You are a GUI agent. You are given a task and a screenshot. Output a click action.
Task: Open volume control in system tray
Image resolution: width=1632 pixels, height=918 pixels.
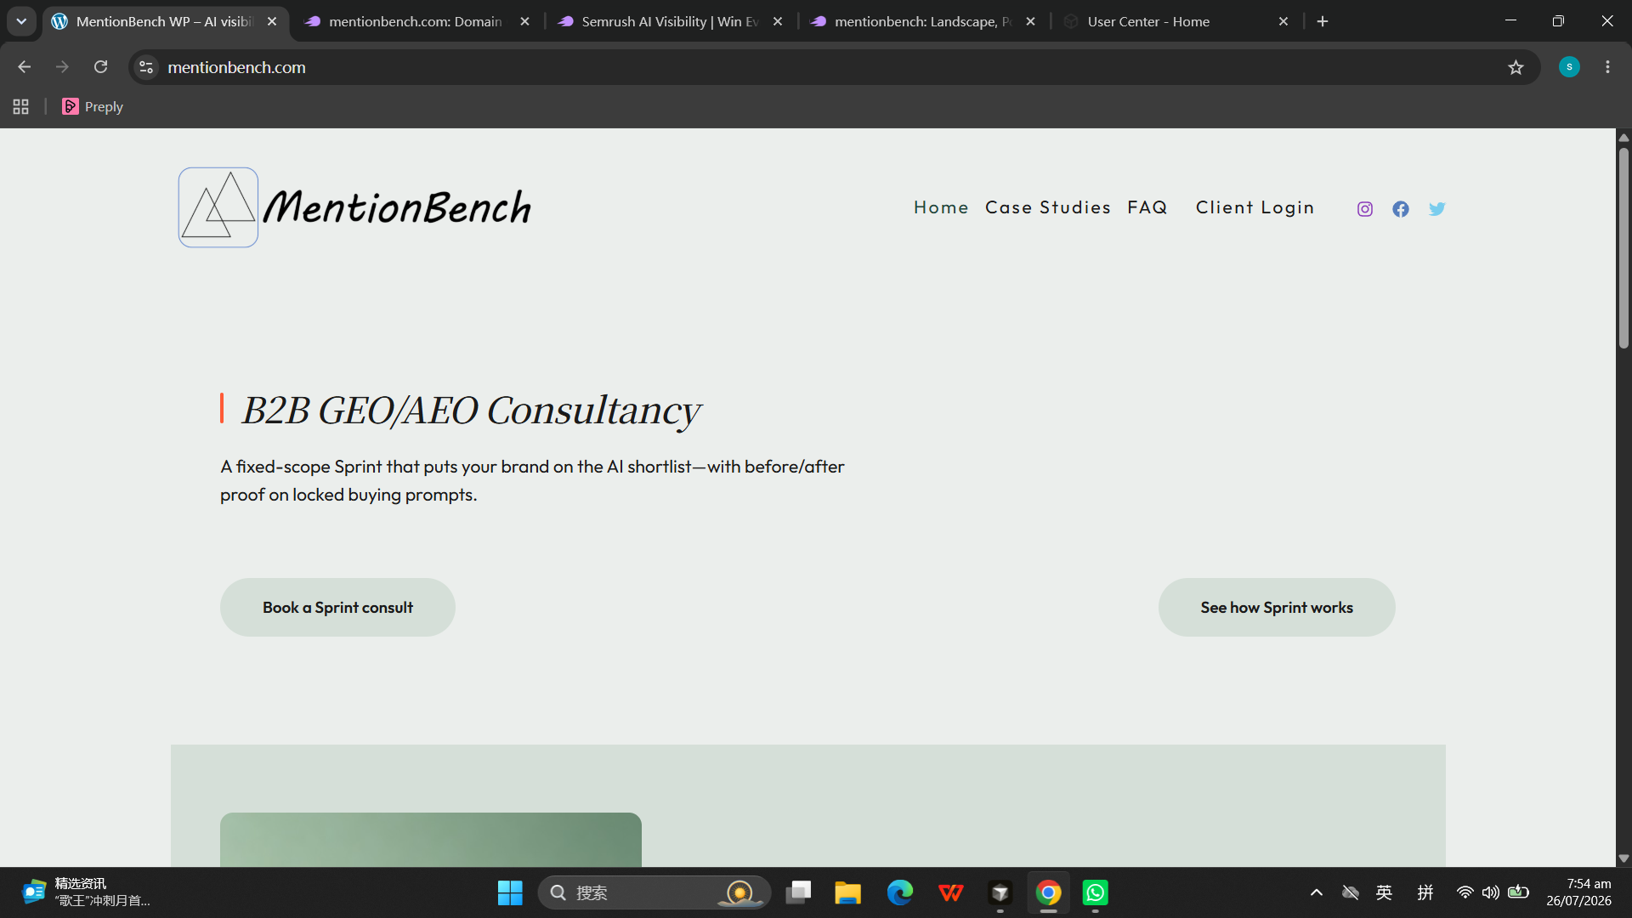click(1491, 892)
